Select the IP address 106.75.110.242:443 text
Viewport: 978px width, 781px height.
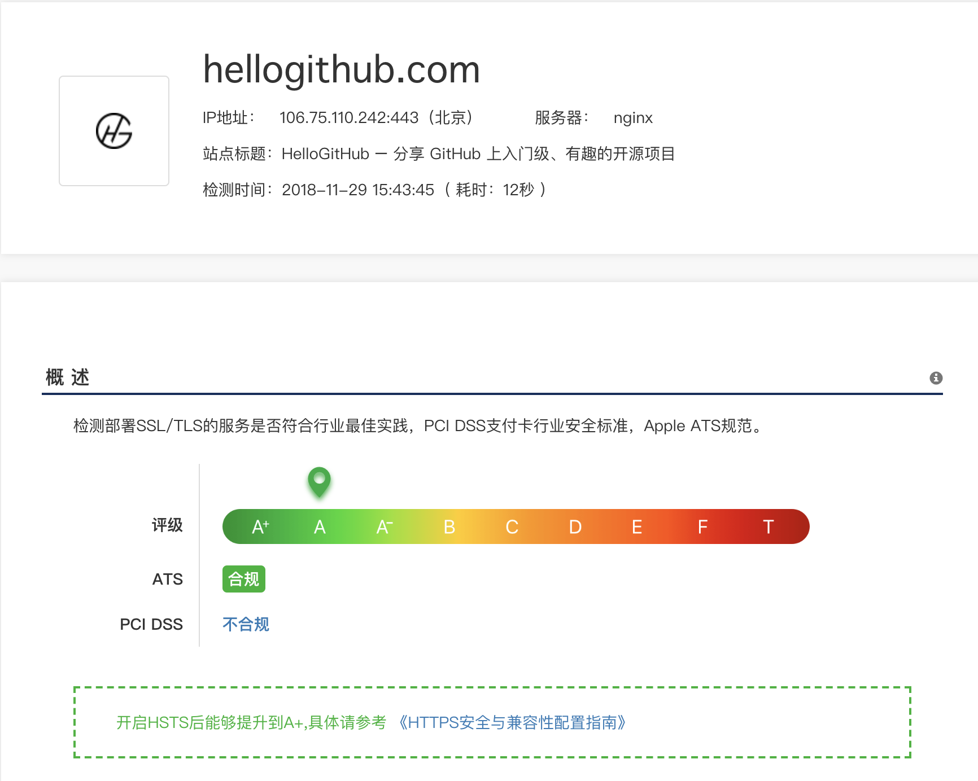coord(349,117)
